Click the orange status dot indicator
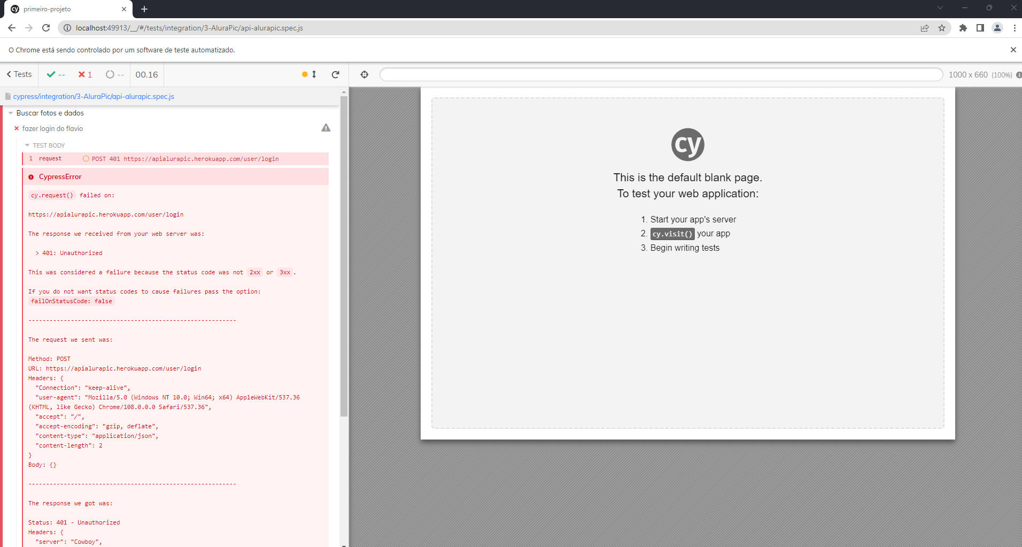 pyautogui.click(x=305, y=74)
